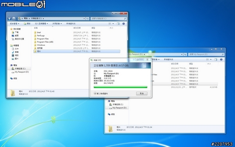This screenshot has width=235, height=147.
Task: Open 加入至媒體櫃 dropdown in C: window toolbar
Action: [41, 23]
